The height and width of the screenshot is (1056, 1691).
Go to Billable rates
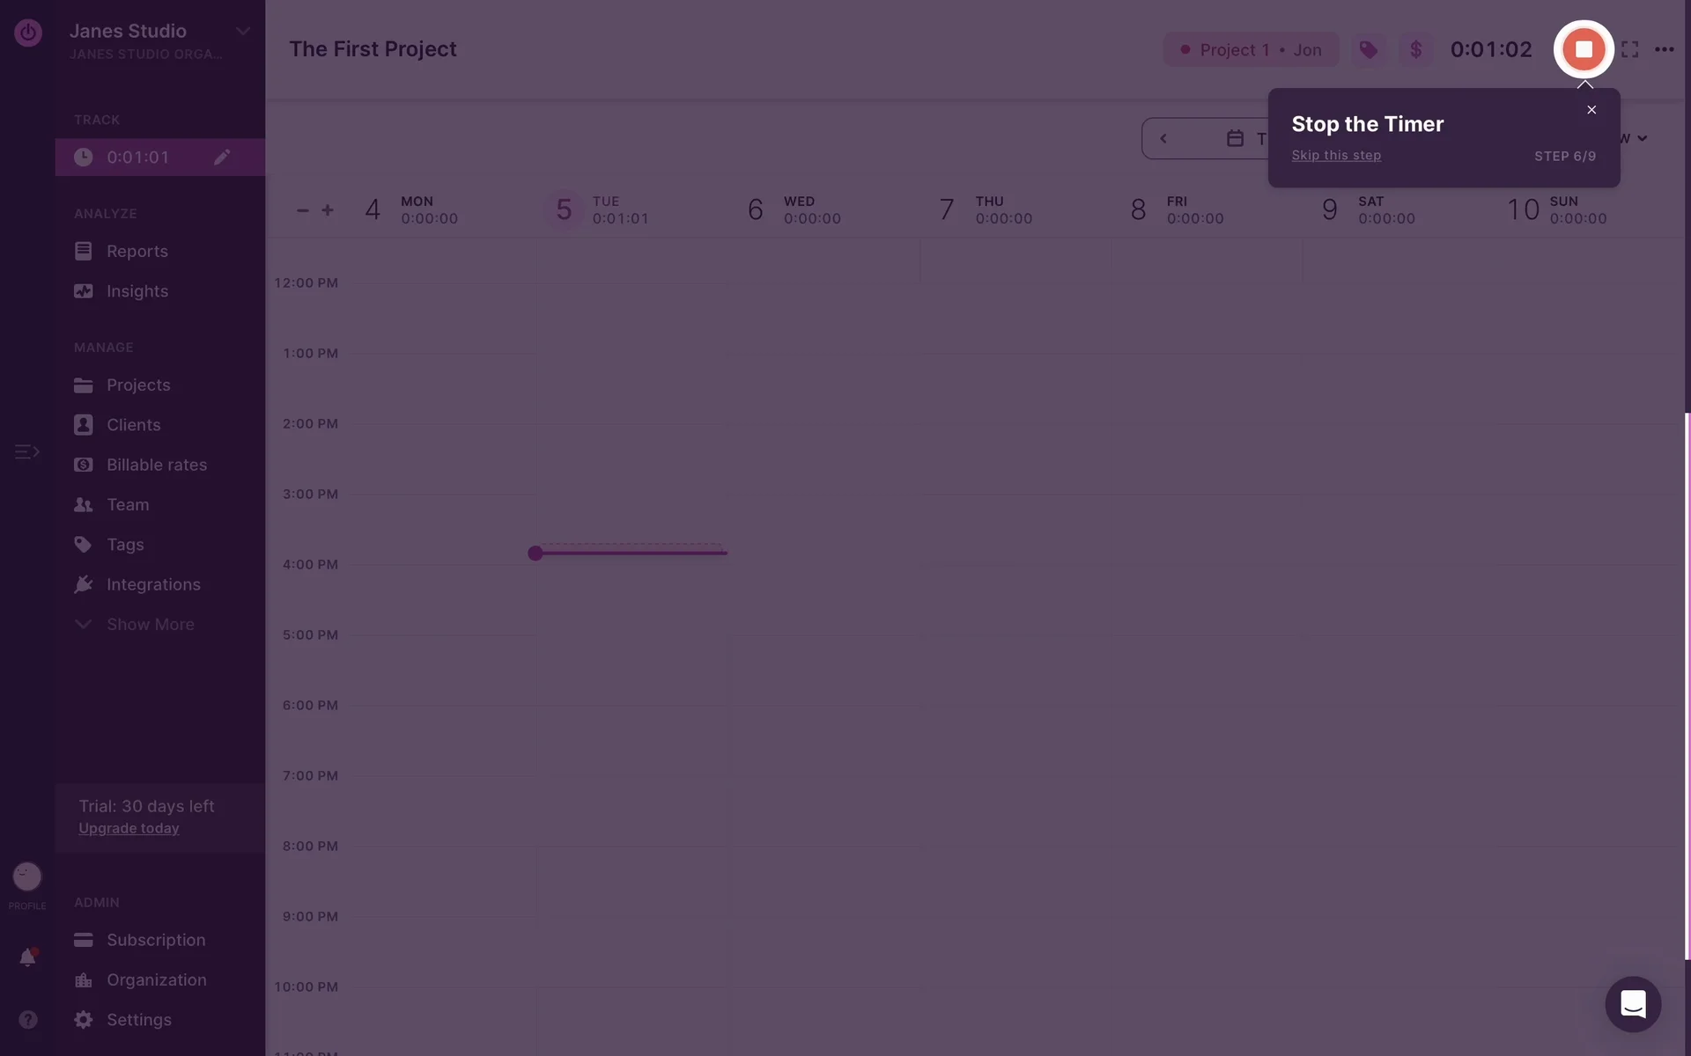[156, 465]
